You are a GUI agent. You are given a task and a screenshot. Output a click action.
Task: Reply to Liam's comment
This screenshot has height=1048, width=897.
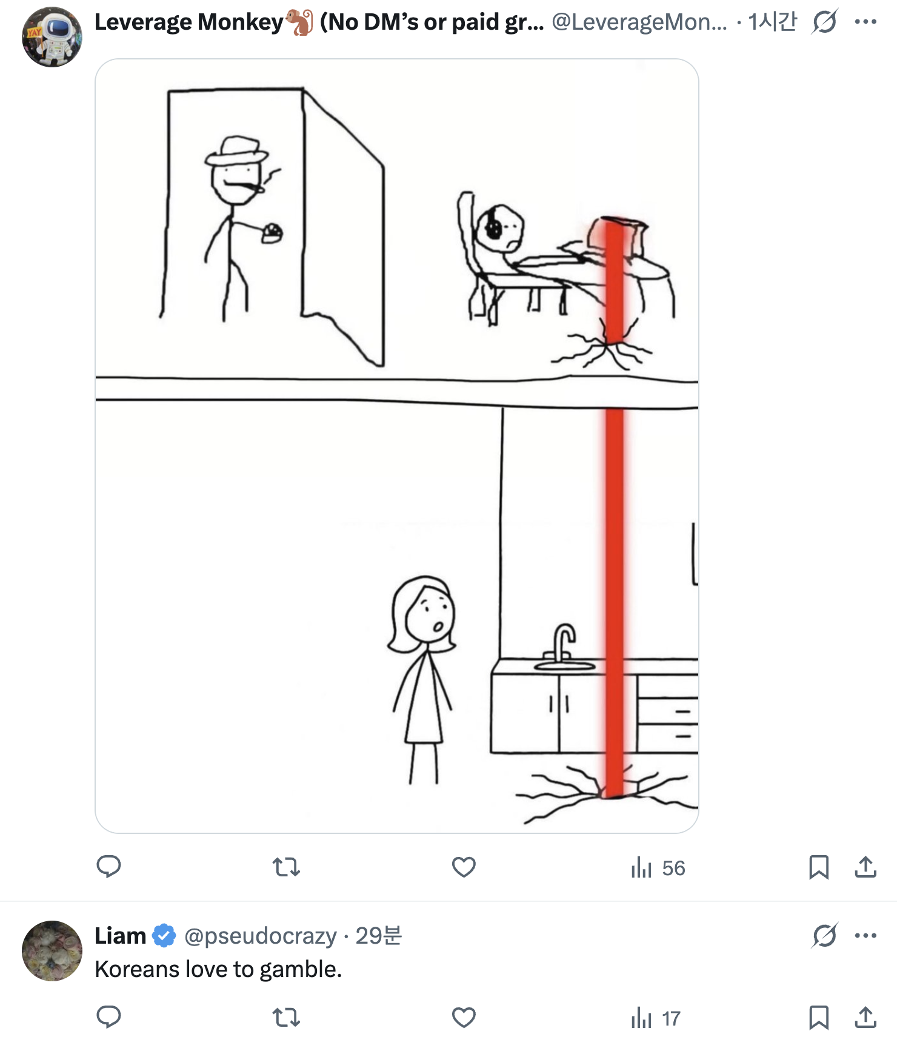pyautogui.click(x=109, y=1017)
